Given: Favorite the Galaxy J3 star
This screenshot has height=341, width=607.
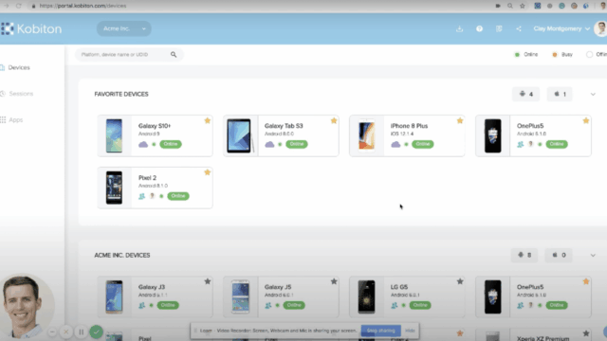Looking at the screenshot, I should pos(208,281).
